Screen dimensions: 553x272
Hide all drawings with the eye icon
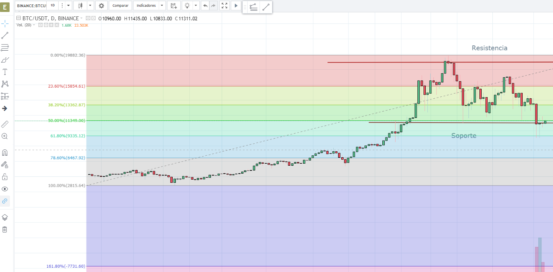click(x=5, y=189)
